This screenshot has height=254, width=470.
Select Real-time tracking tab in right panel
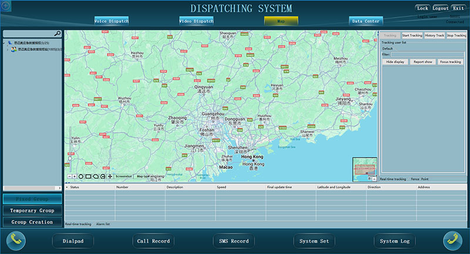(393, 179)
